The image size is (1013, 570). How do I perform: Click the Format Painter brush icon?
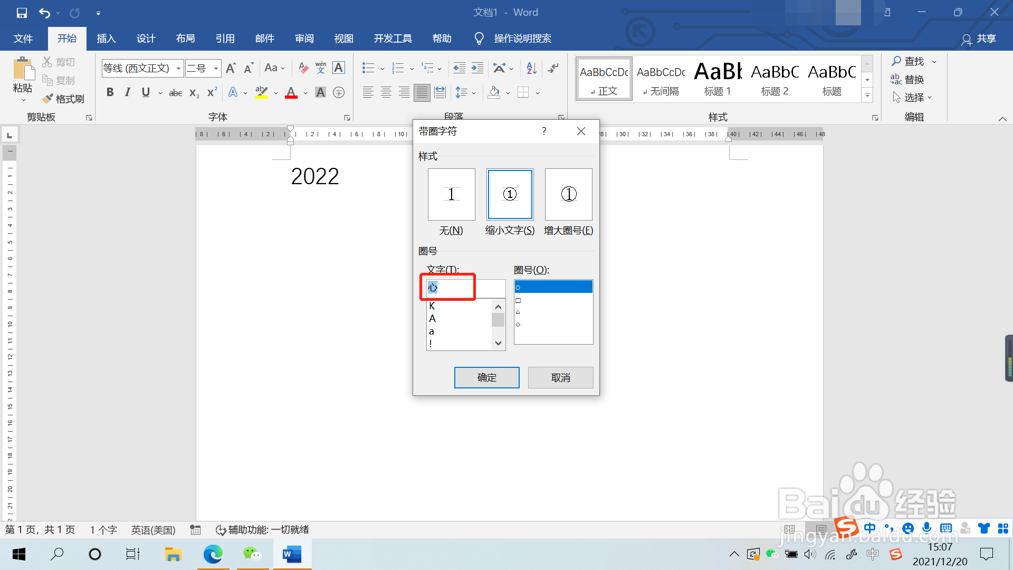click(47, 99)
